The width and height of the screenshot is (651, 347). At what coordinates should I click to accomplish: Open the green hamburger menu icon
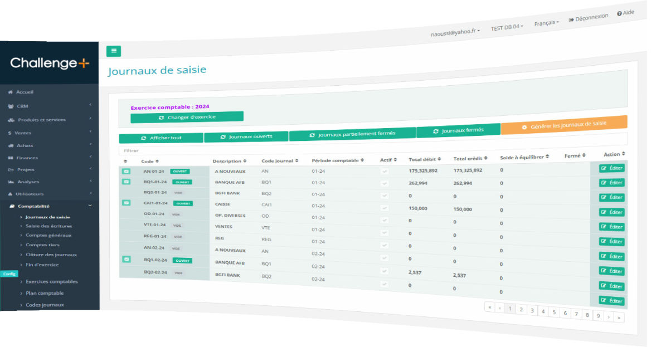[114, 51]
